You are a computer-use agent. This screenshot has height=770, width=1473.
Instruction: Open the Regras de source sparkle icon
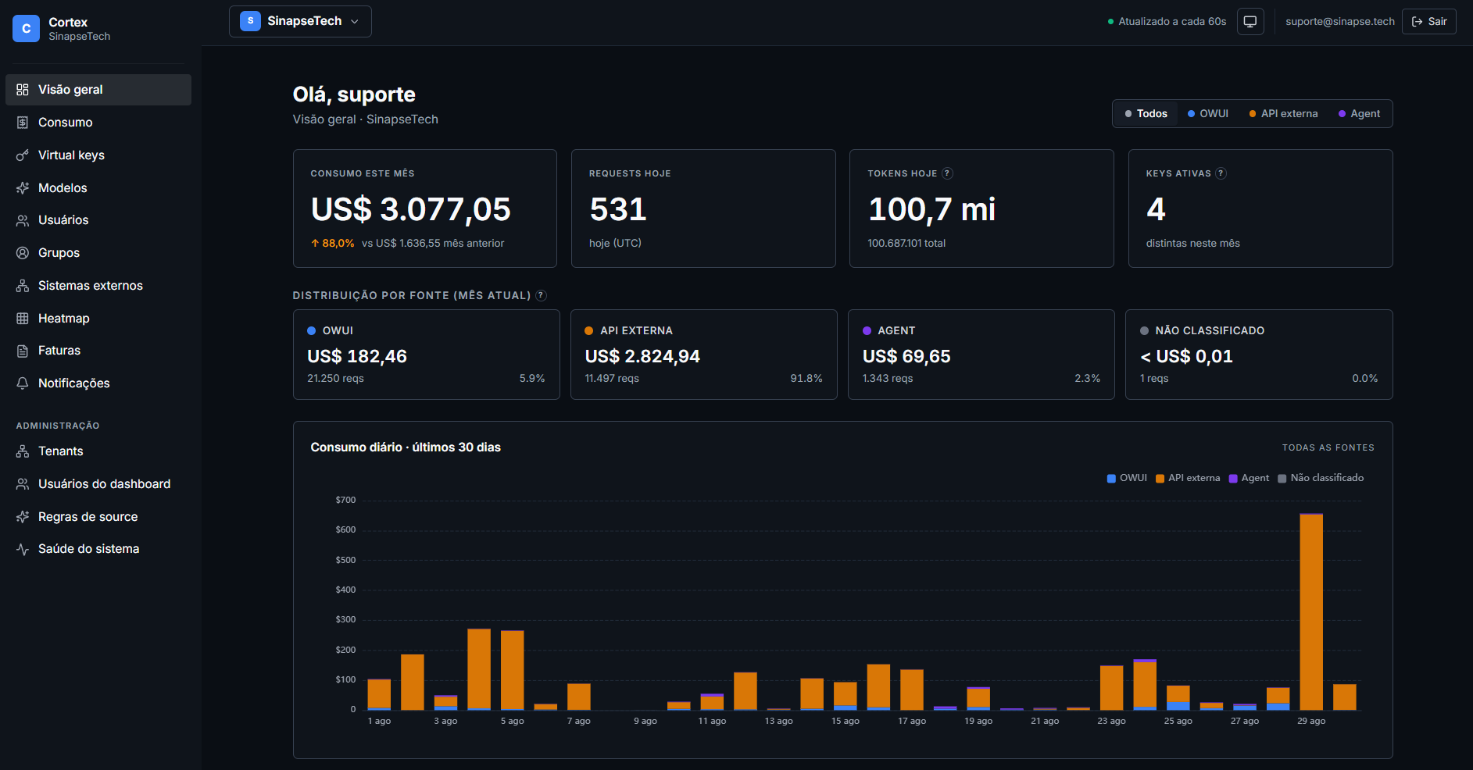pos(23,517)
